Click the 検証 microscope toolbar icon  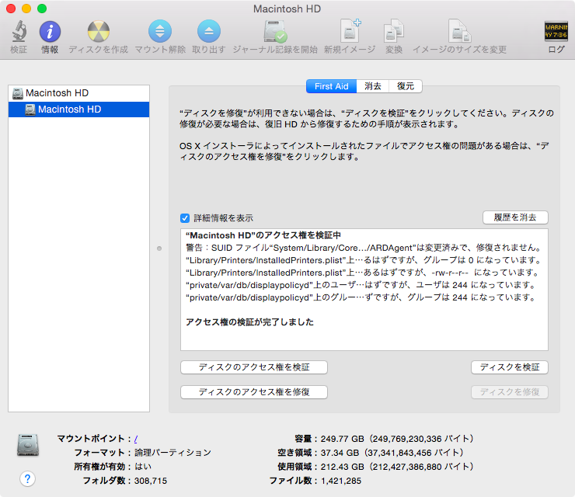point(19,31)
